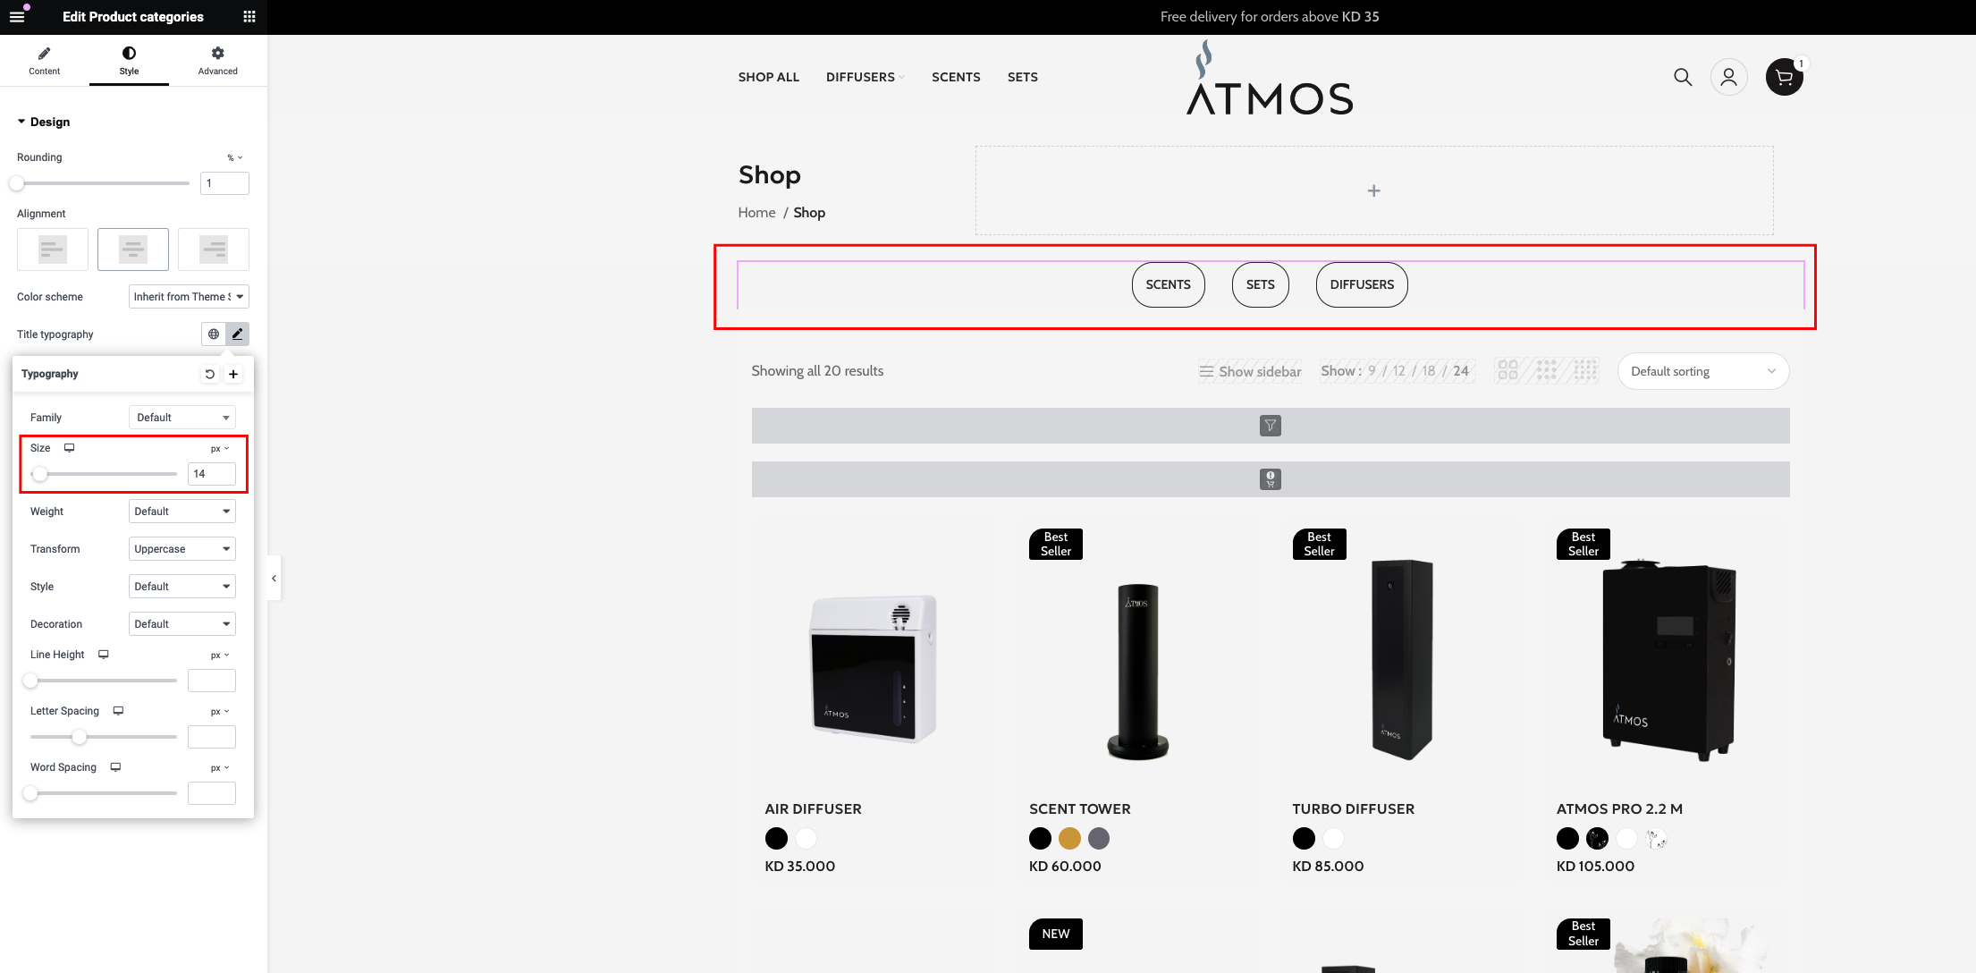
Task: Select center alignment option
Action: [x=133, y=250]
